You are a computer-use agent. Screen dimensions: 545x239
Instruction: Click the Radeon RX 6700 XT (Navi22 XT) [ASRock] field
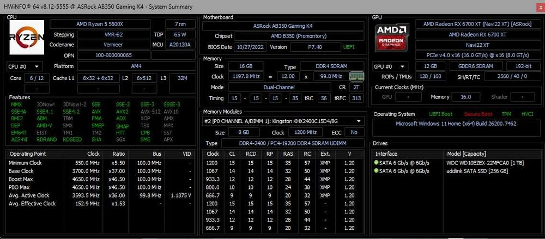[x=477, y=24]
